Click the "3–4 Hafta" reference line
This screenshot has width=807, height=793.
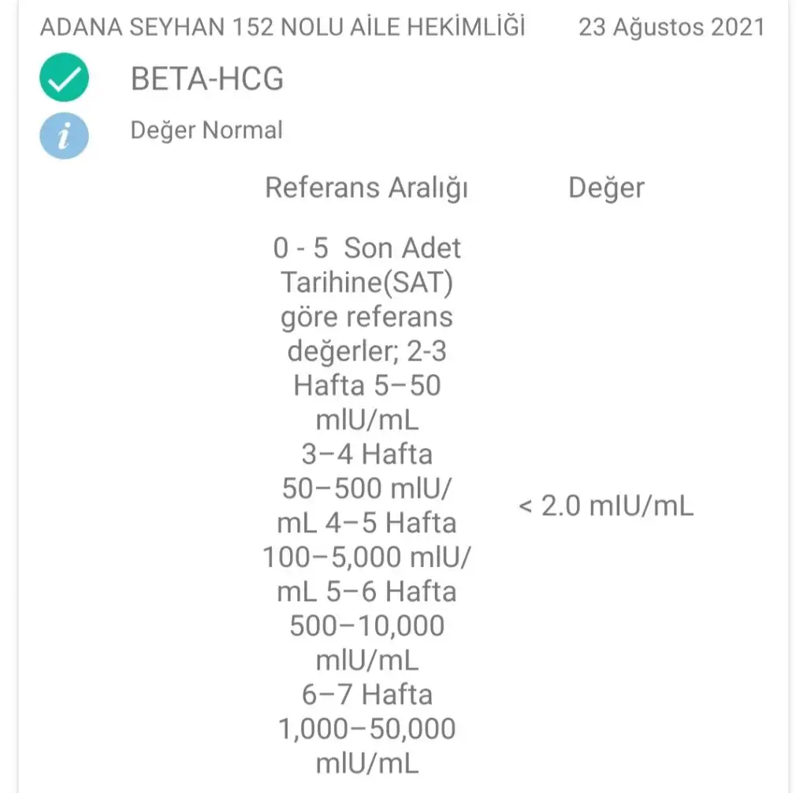click(366, 454)
